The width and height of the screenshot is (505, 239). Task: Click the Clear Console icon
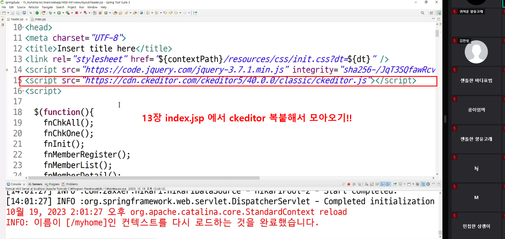point(366,184)
